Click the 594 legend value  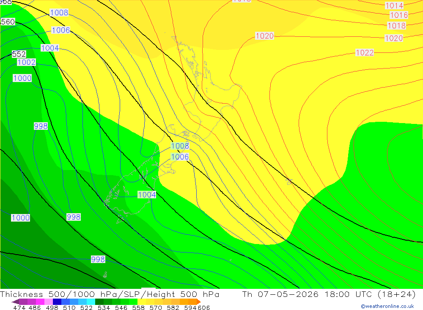190,307
